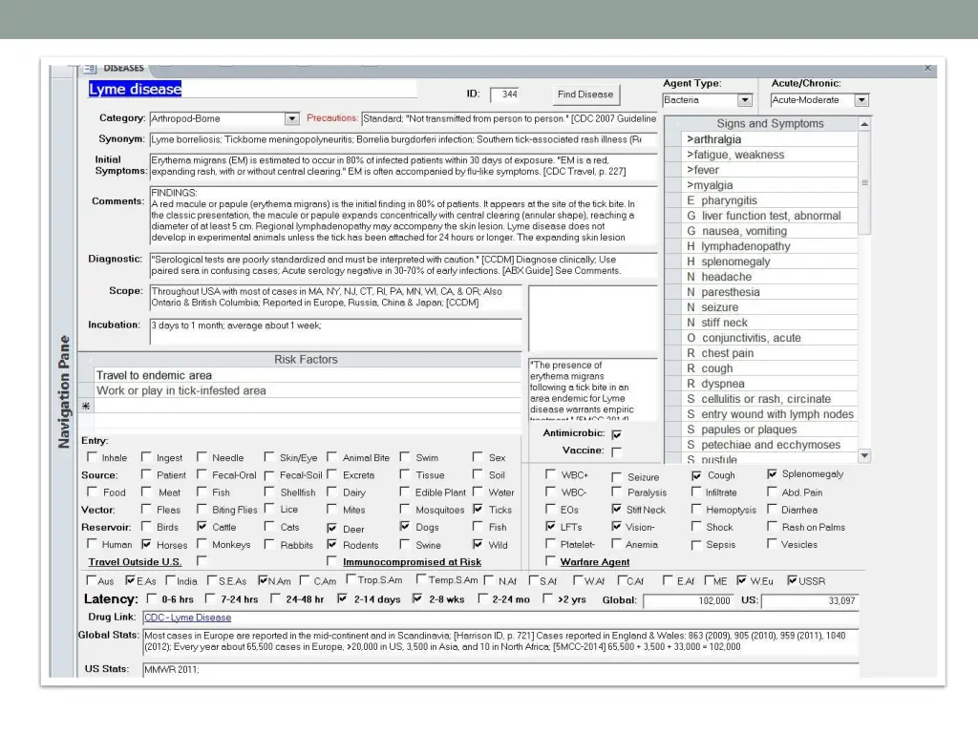
Task: Click the Signs and Symptoms list header
Action: 770,124
